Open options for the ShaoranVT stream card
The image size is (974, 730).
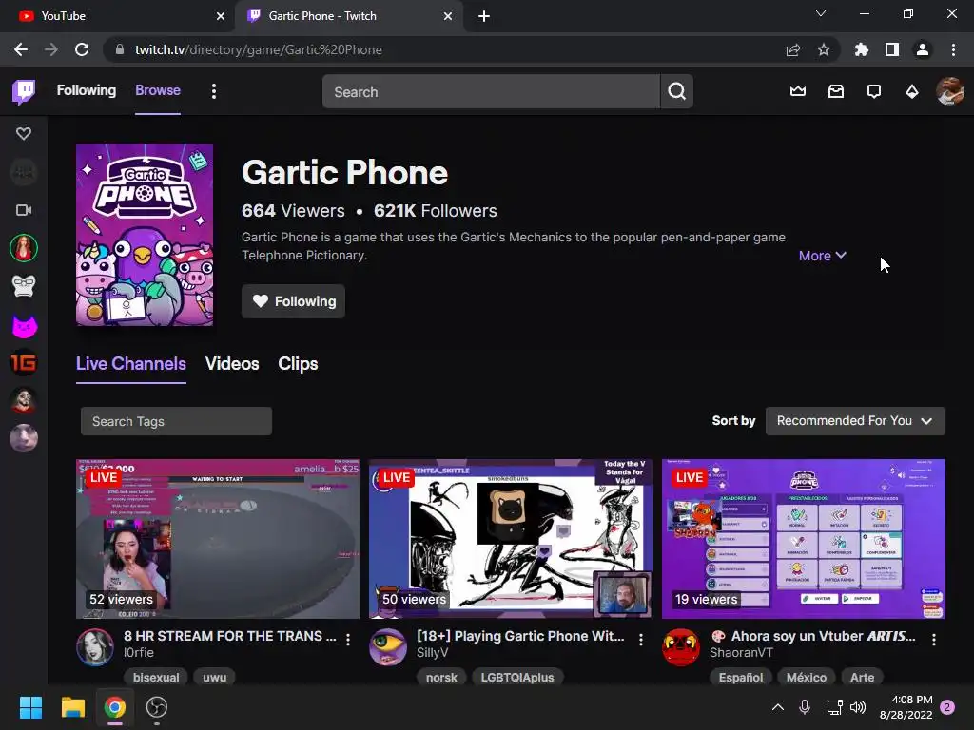934,640
